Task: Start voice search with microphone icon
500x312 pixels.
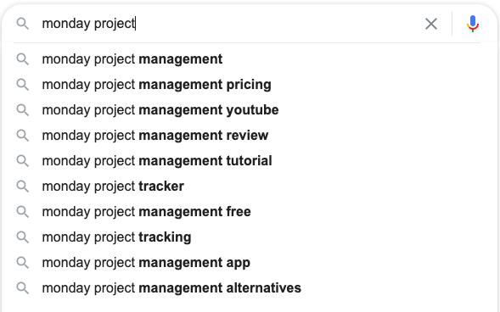Action: (x=473, y=24)
